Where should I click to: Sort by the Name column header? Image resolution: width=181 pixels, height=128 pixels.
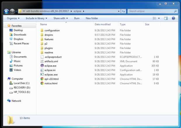[x=43, y=24]
